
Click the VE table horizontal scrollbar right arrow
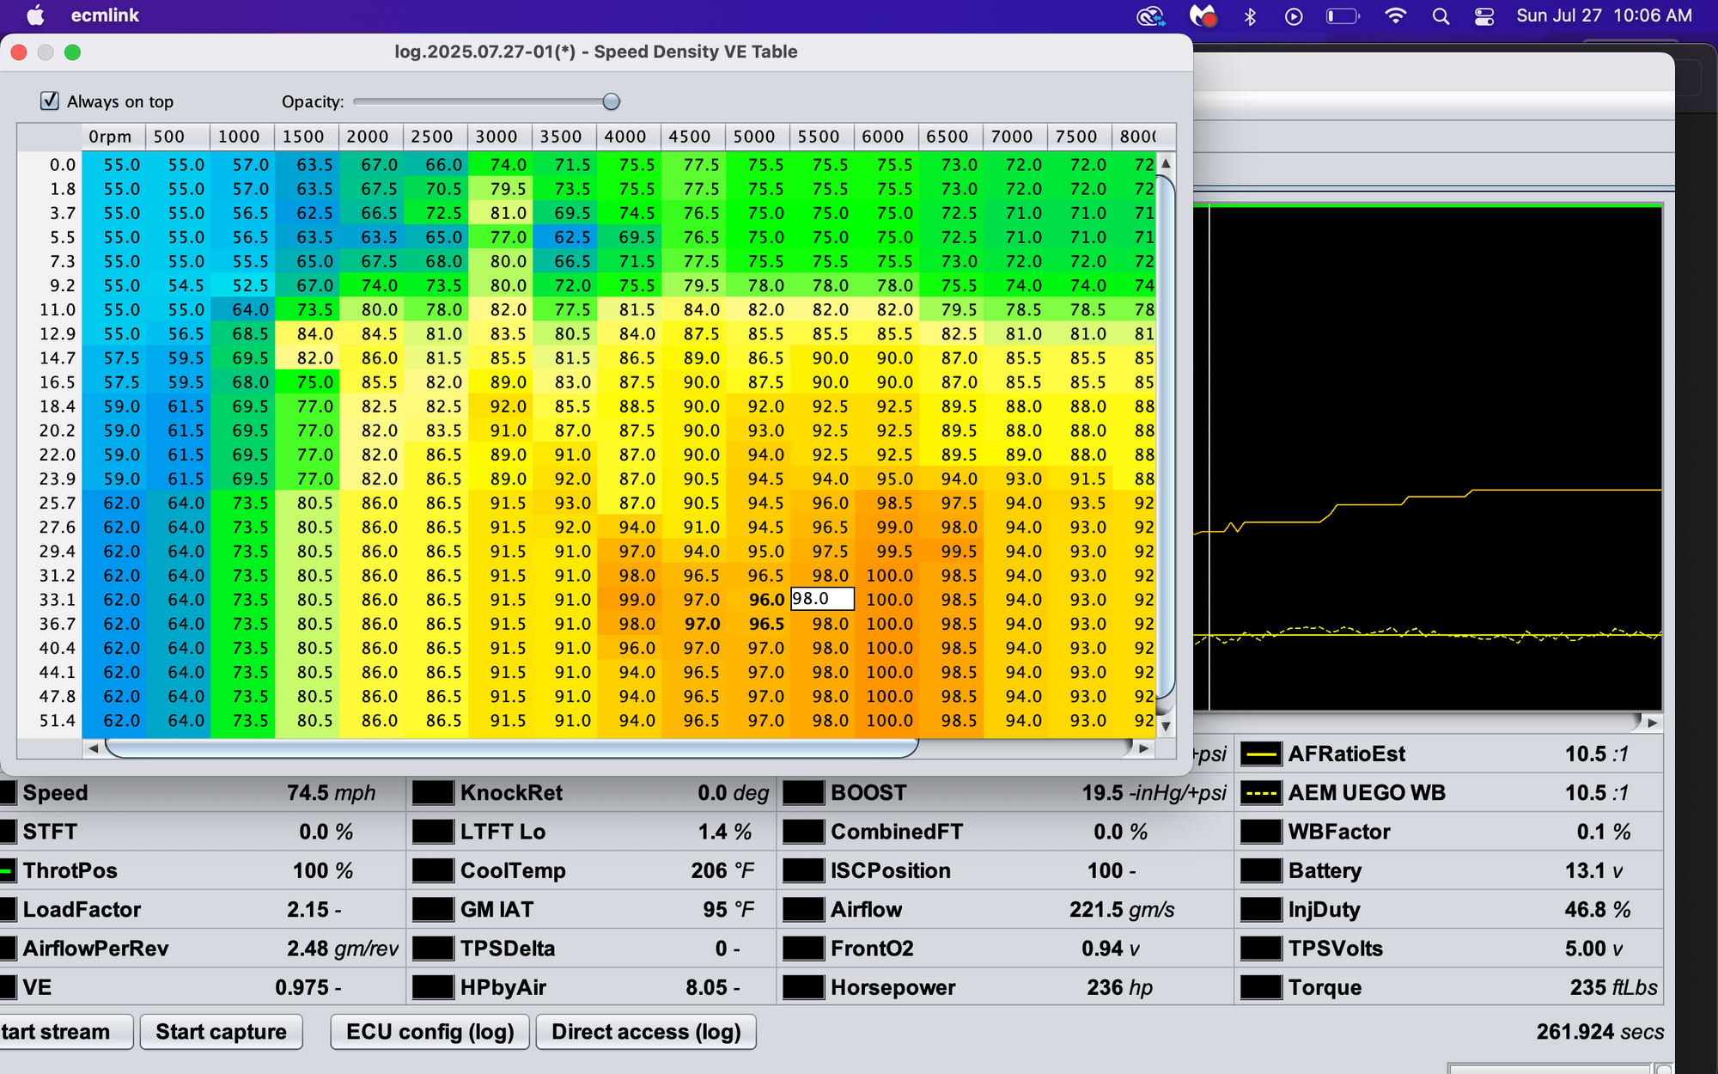pos(1143,748)
